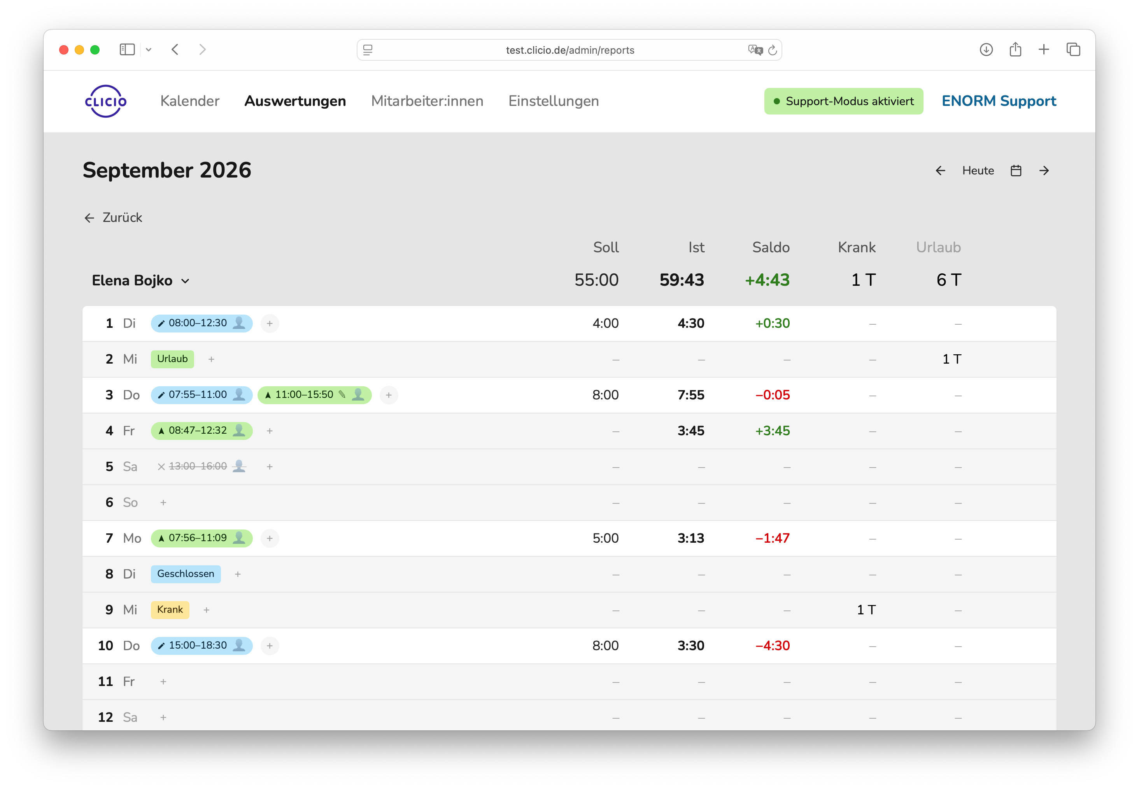Add entry on day 5 Sa
Screen dimensions: 1139x788
pyautogui.click(x=269, y=466)
